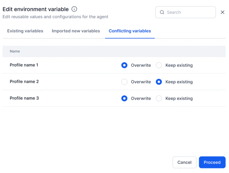229x173 pixels.
Task: Choose Keep existing for Profile name 2
Action: (x=159, y=82)
